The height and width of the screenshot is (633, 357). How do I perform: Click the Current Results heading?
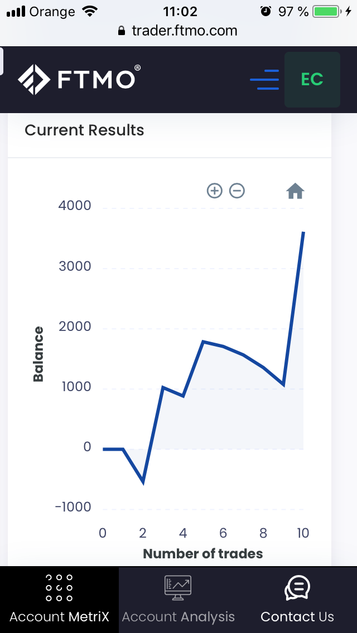click(x=84, y=130)
